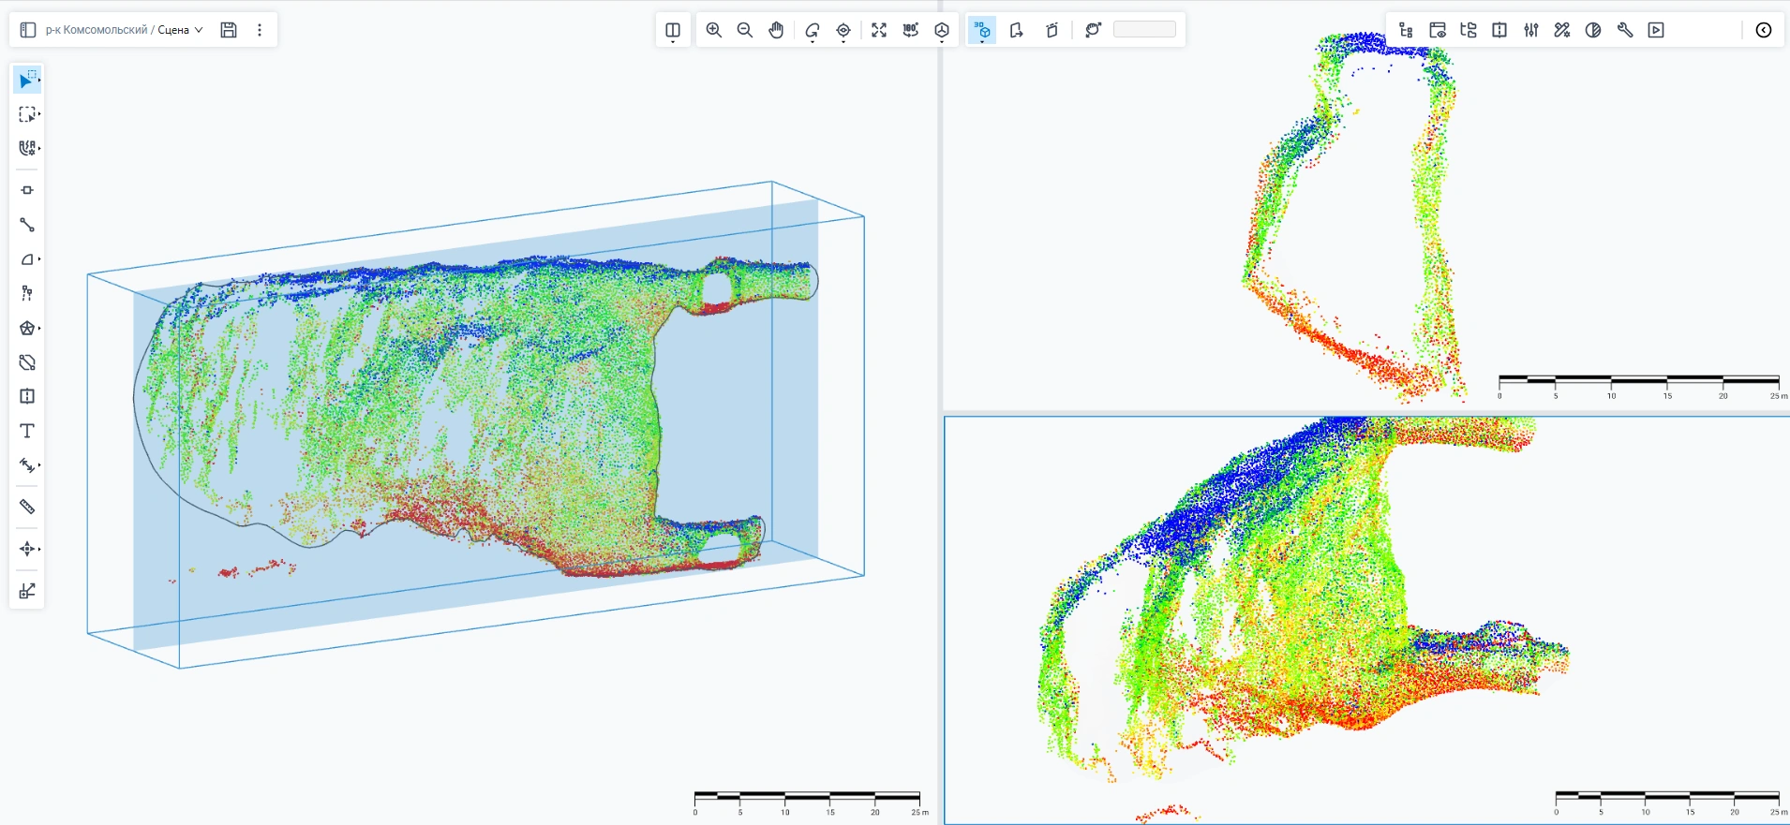
Task: Click the zoom out magnifier
Action: [745, 30]
